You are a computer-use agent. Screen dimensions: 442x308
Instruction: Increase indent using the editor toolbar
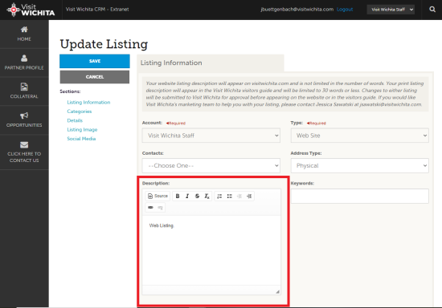pyautogui.click(x=249, y=196)
